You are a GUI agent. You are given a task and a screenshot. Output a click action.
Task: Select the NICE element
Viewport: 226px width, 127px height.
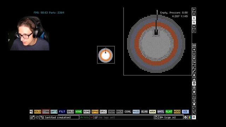[136, 111]
